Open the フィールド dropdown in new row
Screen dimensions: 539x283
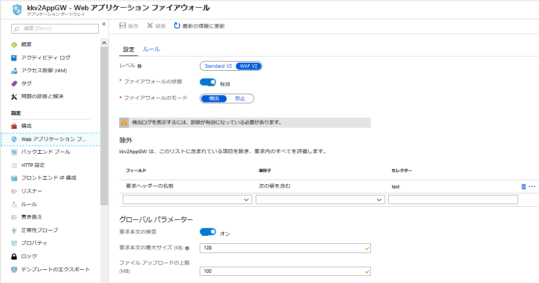click(x=187, y=200)
